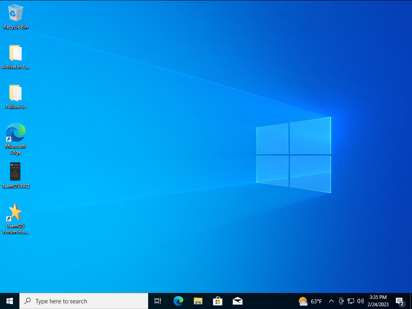Show hidden system tray icons
Viewport: 412px width, 309px height.
coord(331,301)
